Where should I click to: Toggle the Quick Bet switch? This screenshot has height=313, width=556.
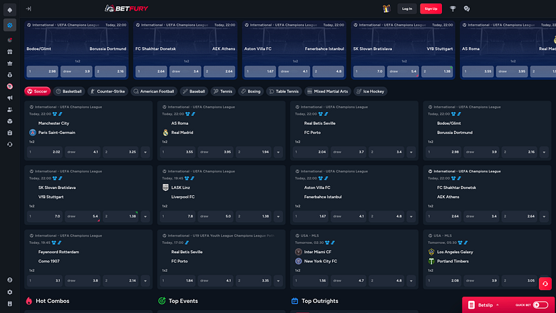[x=540, y=305]
